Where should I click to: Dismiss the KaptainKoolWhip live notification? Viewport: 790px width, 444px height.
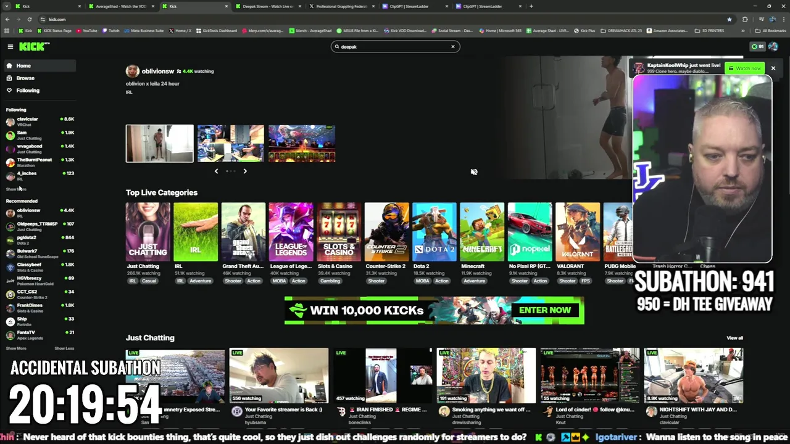pos(773,68)
